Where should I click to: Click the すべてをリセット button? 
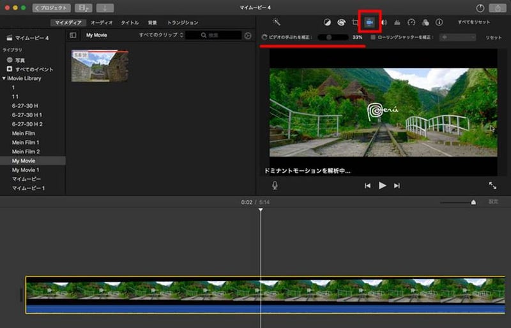click(x=473, y=22)
